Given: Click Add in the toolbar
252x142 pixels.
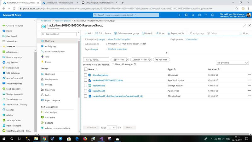Looking at the screenshot, I should 89,33.
